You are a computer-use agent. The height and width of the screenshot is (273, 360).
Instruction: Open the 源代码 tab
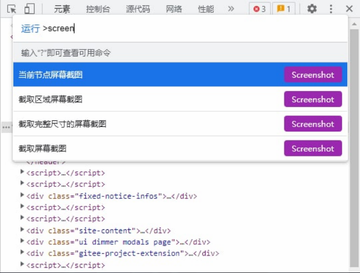click(138, 9)
